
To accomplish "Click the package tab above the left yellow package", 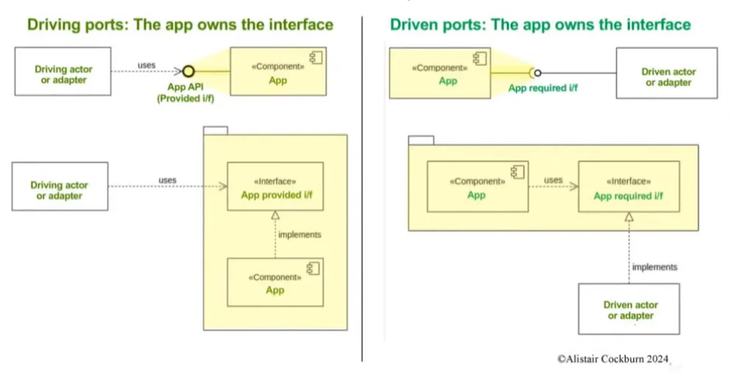I will pos(215,130).
